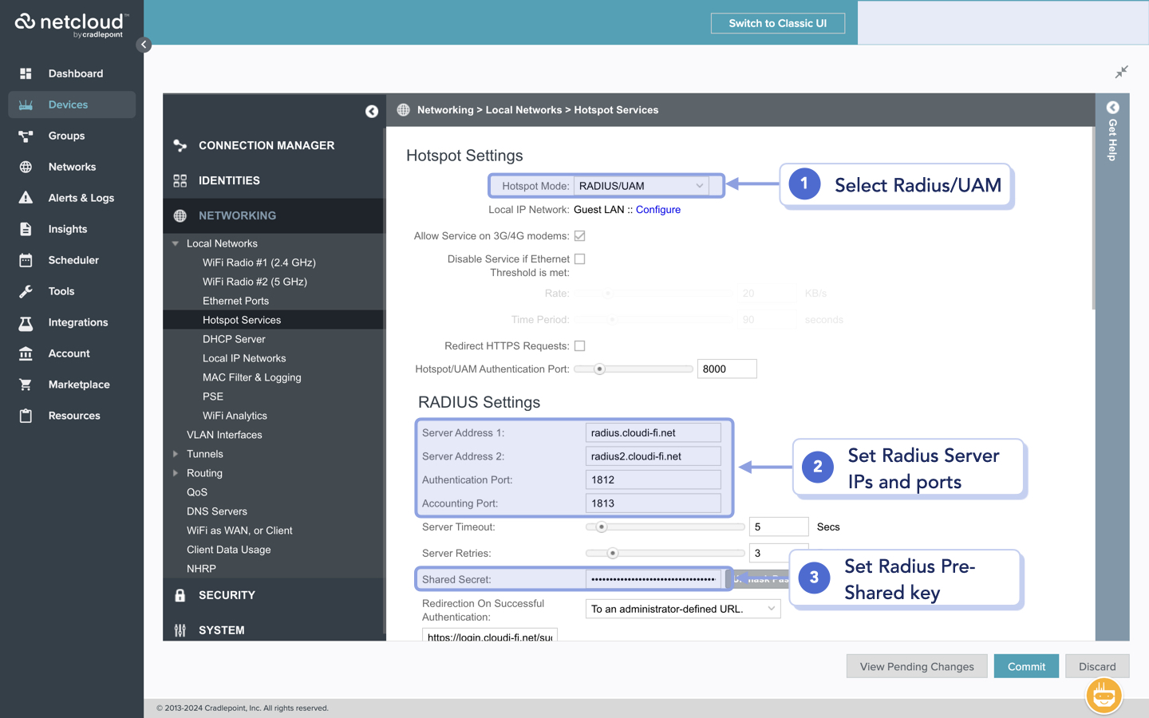Collapse the main sidebar with the arrow toggle

coord(144,45)
